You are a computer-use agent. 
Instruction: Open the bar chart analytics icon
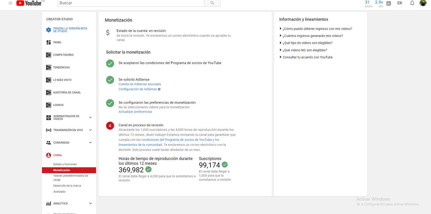388,3
